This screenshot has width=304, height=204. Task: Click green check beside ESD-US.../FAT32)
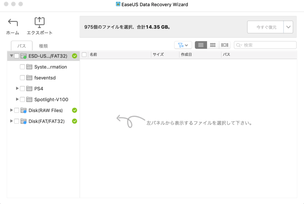(75, 56)
